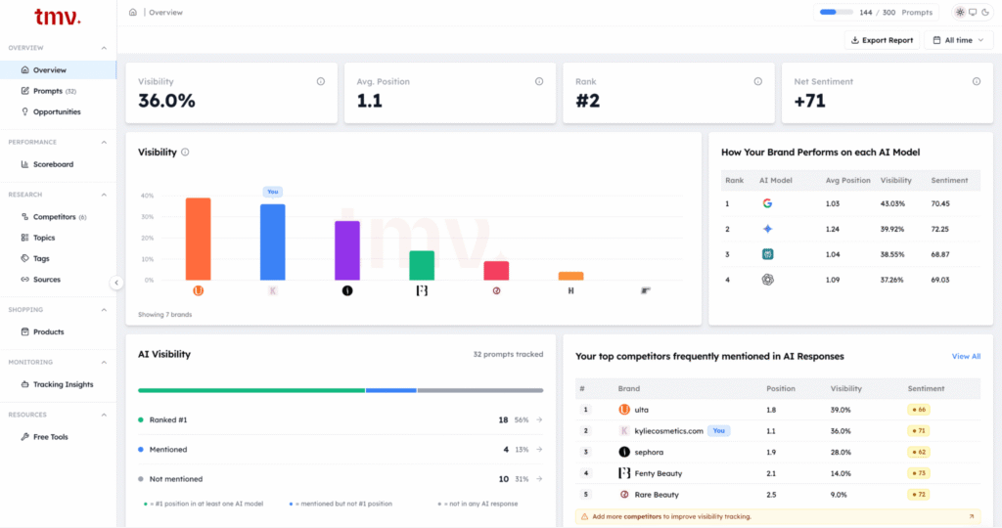Click the teal AI model icon in row 3
The height and width of the screenshot is (528, 1002).
pyautogui.click(x=767, y=254)
